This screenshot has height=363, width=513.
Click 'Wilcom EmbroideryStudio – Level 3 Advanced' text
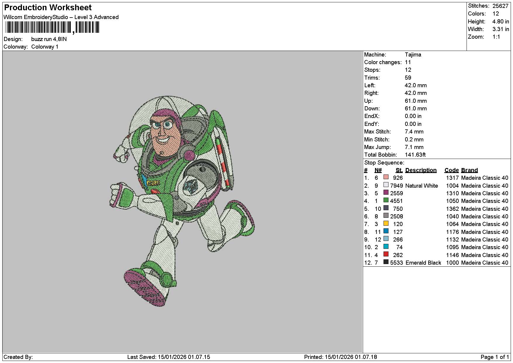coord(61,17)
